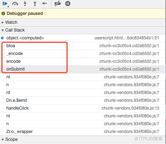Click the Step arrow icon
Screen dimensions: 166x144
44,4
